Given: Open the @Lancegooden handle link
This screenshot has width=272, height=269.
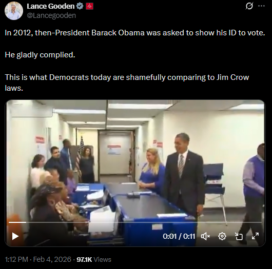Looking at the screenshot, I should tap(51, 15).
